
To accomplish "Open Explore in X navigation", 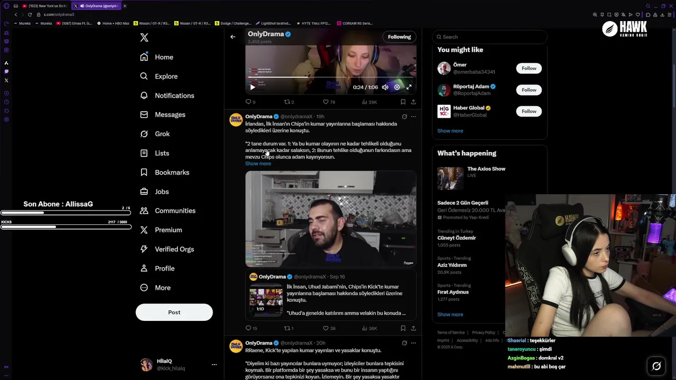I will point(159,77).
